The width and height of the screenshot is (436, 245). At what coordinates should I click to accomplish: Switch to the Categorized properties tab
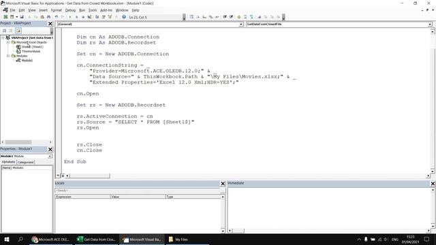pos(26,162)
